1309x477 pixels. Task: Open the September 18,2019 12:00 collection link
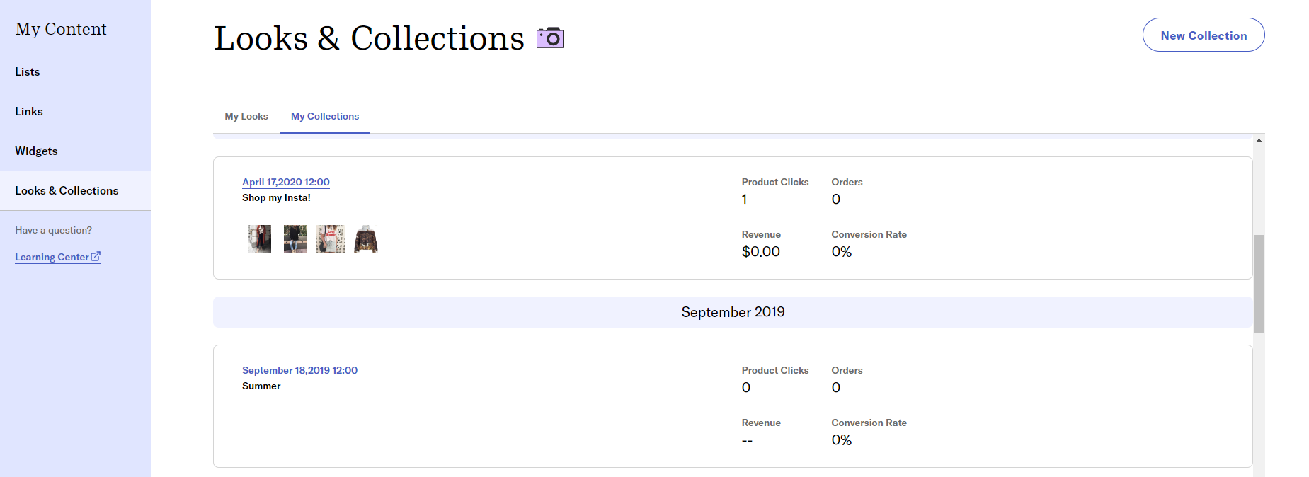299,370
